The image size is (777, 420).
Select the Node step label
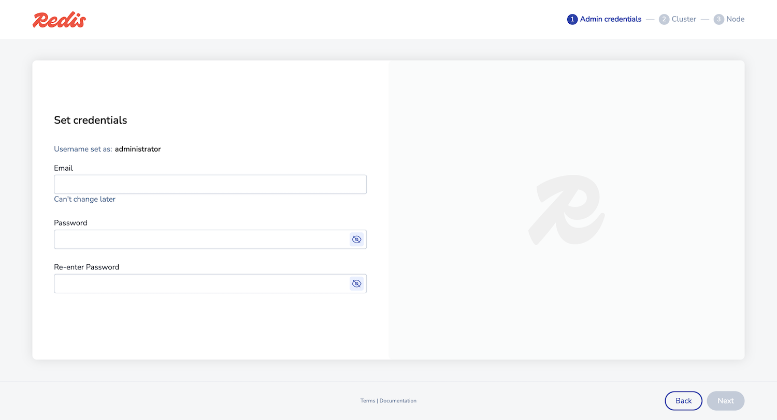(x=736, y=19)
